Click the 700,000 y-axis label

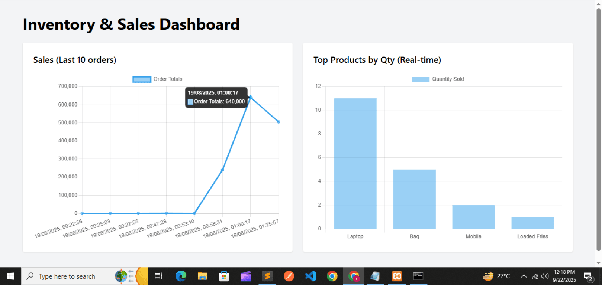click(68, 86)
